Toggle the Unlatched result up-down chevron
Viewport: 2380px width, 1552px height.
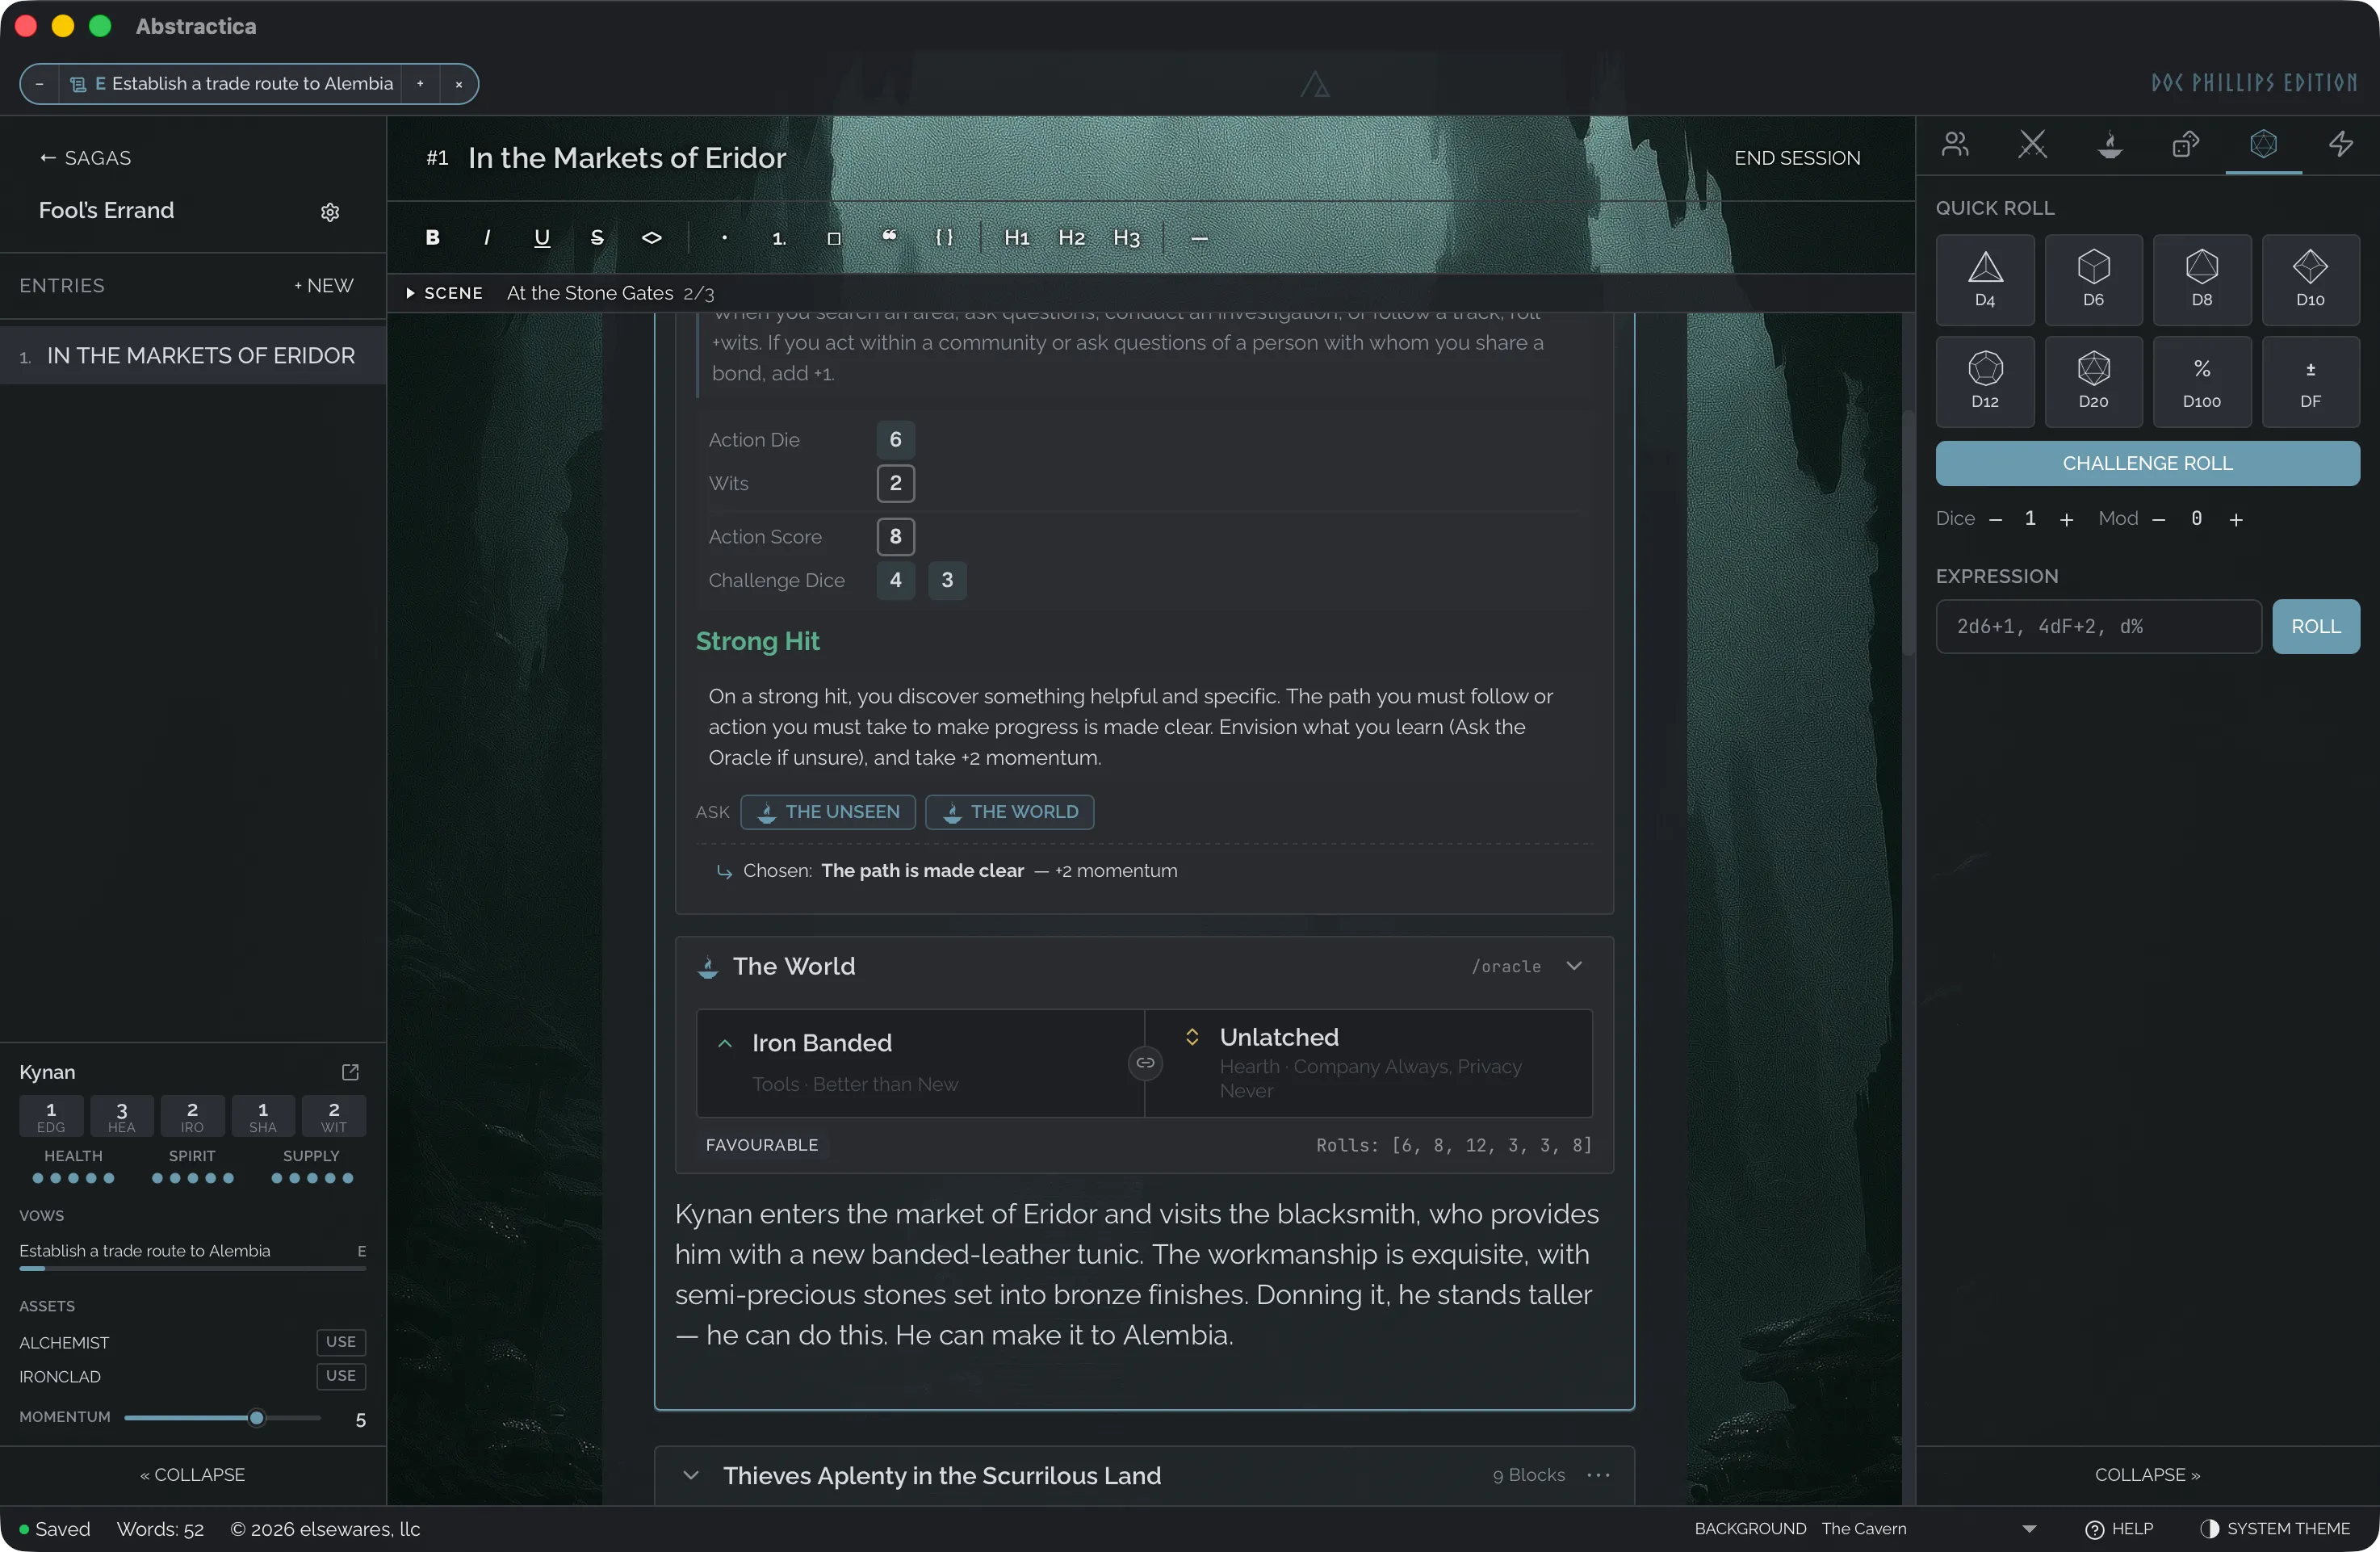1192,1037
